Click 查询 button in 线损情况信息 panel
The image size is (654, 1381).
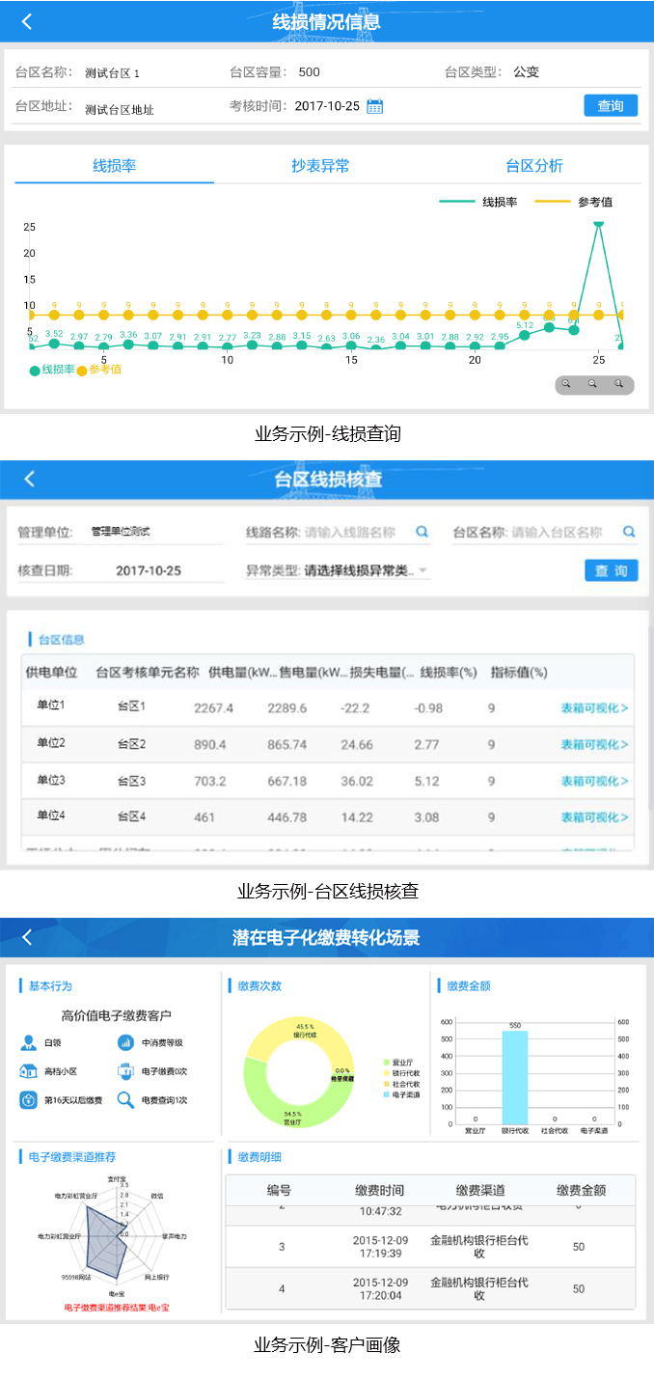pos(611,106)
